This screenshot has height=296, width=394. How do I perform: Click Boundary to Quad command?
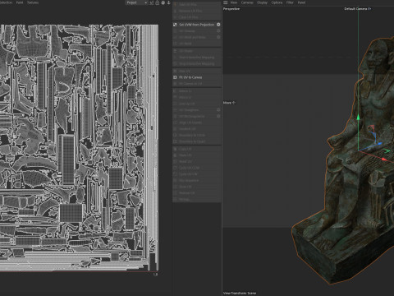(x=197, y=141)
